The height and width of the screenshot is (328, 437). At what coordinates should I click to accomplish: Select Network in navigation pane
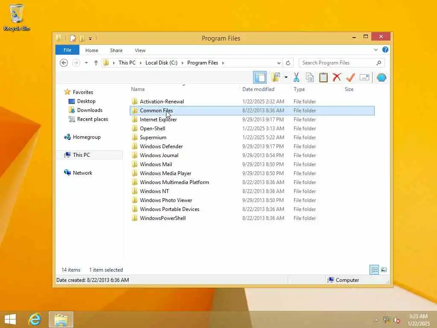coord(82,173)
